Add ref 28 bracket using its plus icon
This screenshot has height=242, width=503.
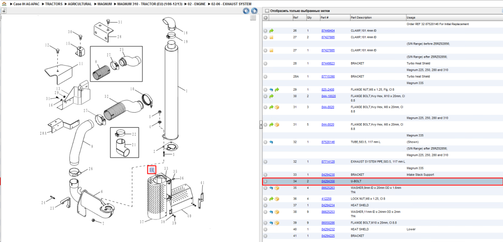[x=266, y=64]
